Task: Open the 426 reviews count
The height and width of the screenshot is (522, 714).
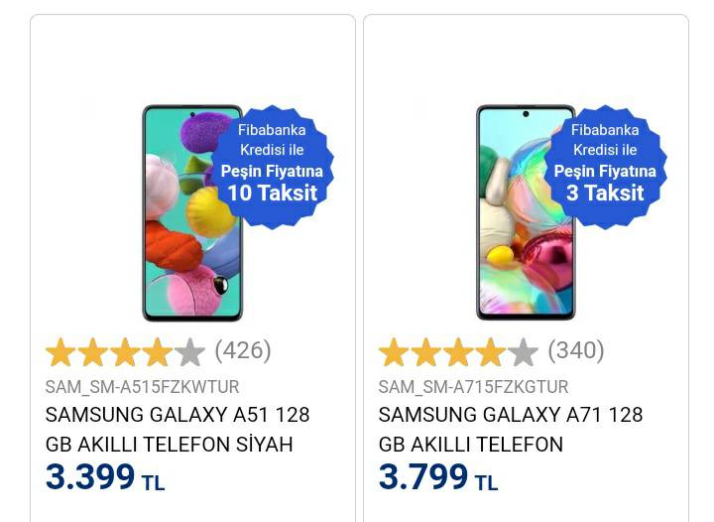Action: pos(243,350)
